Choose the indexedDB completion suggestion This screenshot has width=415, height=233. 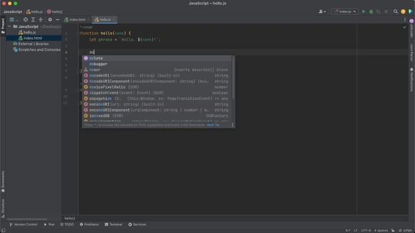(156, 116)
